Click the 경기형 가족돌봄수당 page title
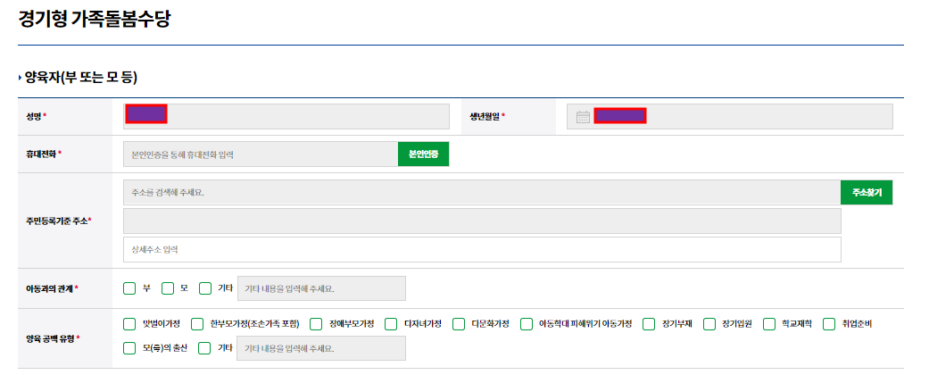This screenshot has width=929, height=375. coord(95,19)
